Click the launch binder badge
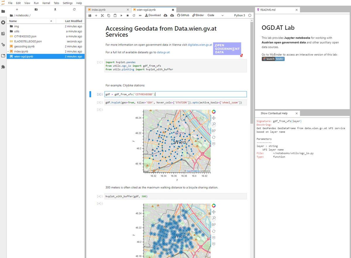Screen dimensions: 351x258 [x=273, y=59]
